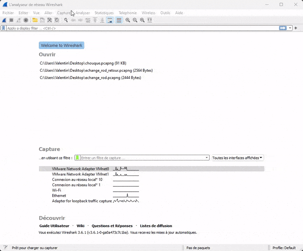Viewport: 303px width, 251px height.
Task: Click the resize columns toolbar icon
Action: (x=150, y=20)
